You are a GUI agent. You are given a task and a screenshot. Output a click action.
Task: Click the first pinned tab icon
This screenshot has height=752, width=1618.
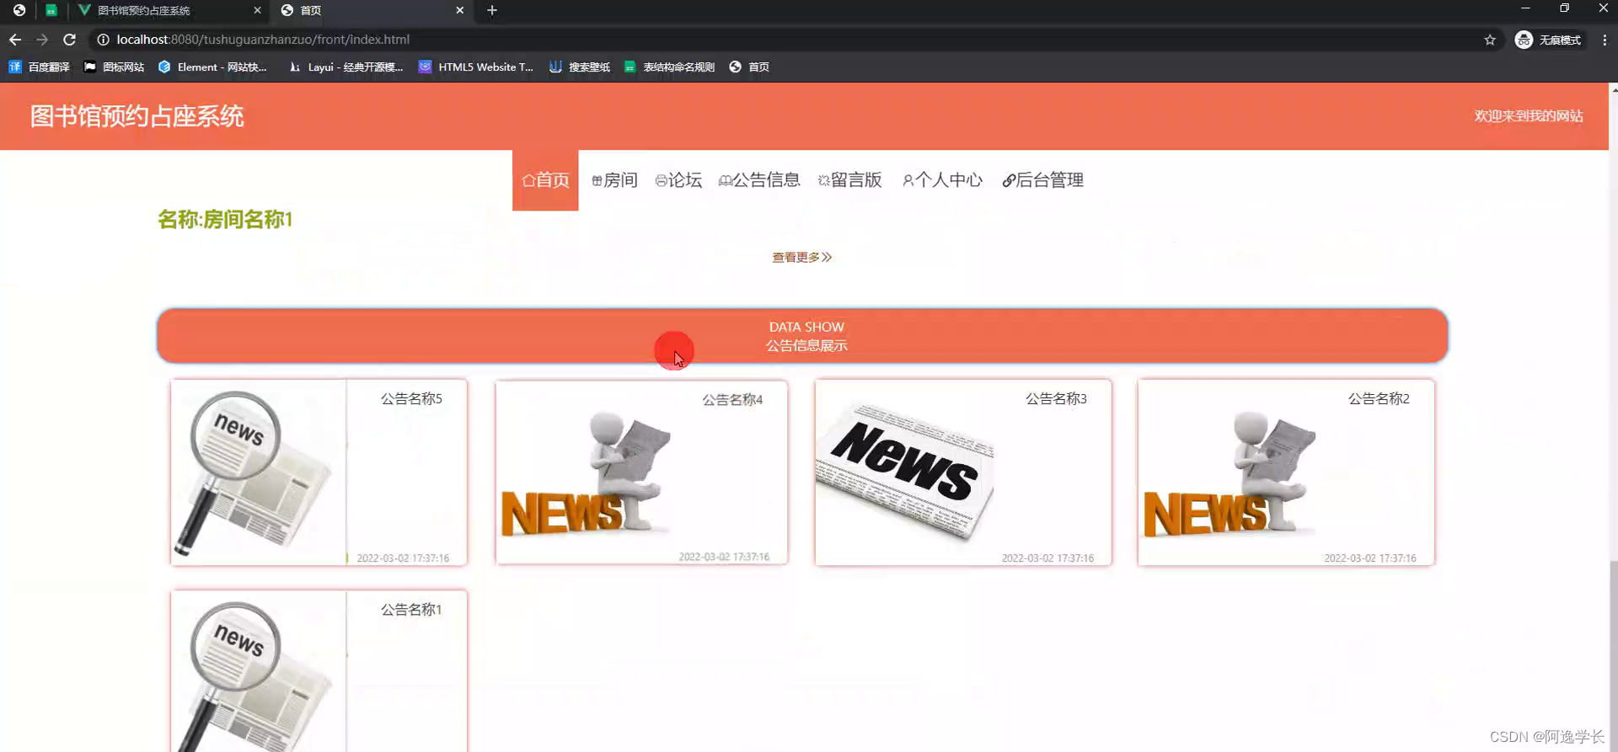19,10
